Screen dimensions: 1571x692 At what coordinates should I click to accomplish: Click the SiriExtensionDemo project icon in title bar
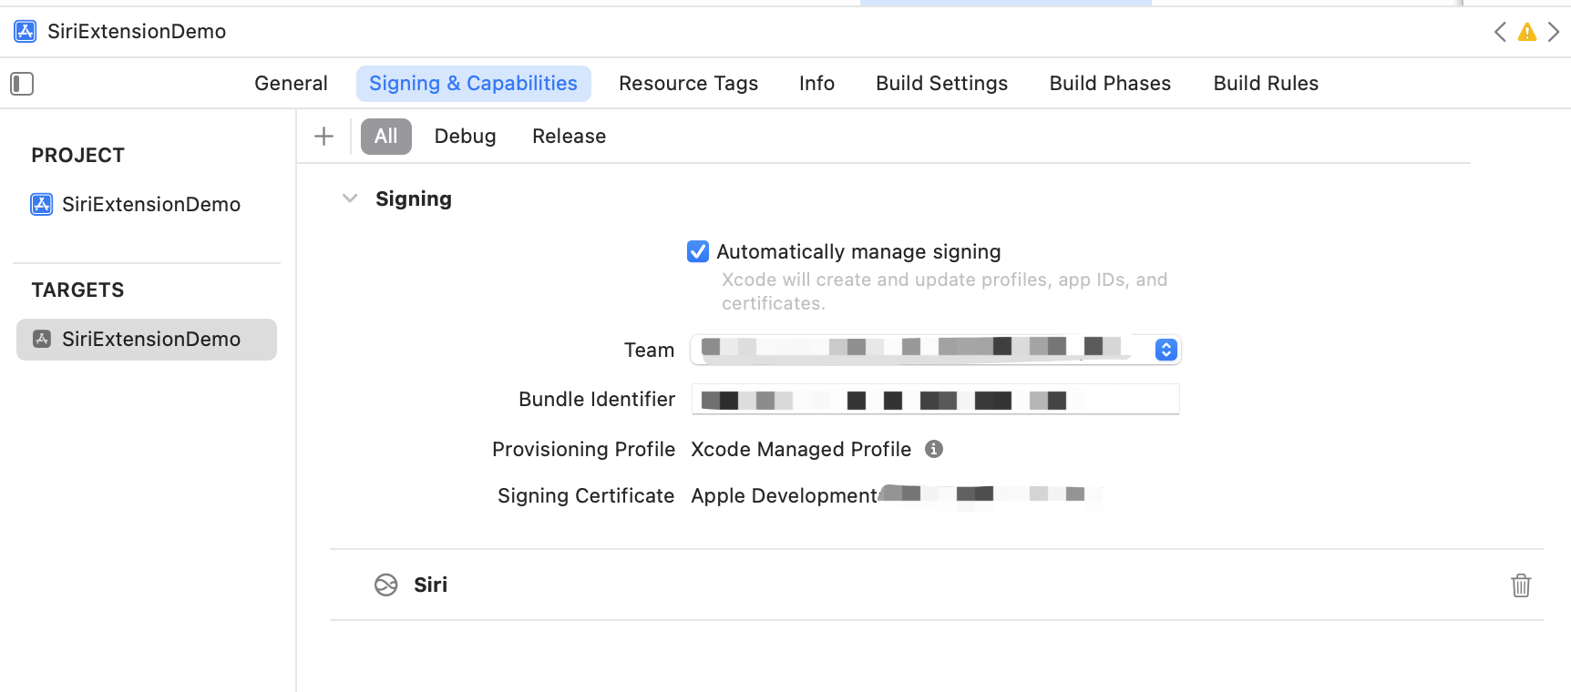(x=26, y=32)
